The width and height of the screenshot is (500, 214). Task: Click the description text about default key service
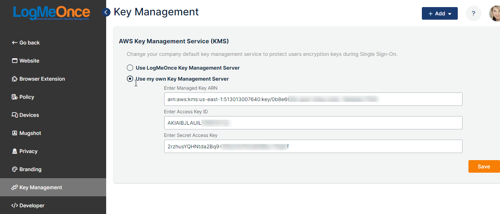click(x=262, y=54)
